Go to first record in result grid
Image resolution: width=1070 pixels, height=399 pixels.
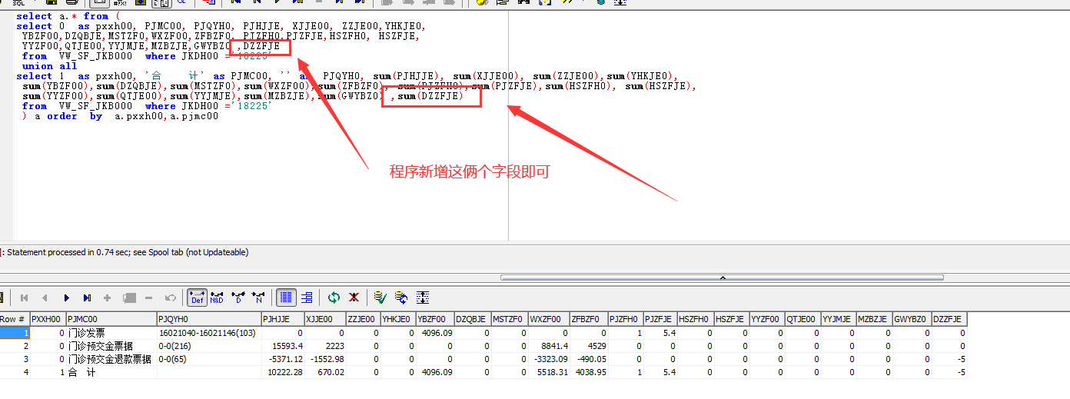pyautogui.click(x=24, y=298)
